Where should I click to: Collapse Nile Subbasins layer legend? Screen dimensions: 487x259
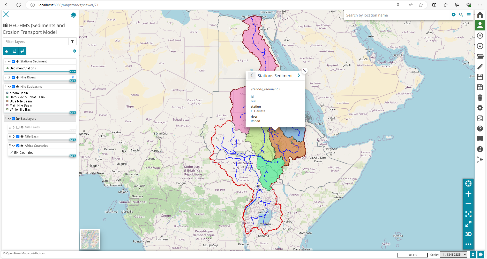tap(9, 87)
